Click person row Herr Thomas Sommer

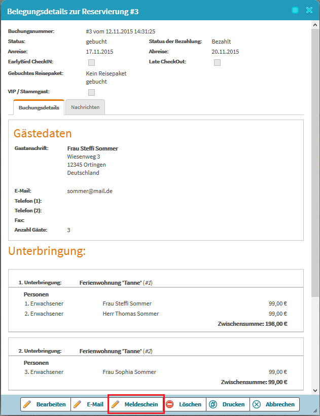coord(156,314)
